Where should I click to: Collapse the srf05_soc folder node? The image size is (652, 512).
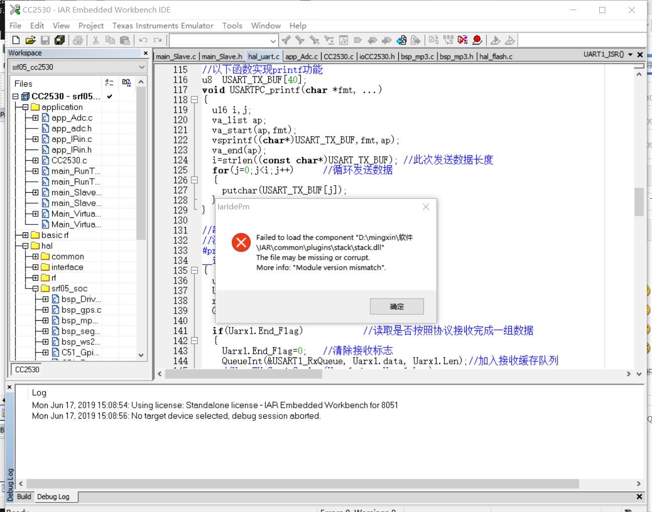(35, 289)
